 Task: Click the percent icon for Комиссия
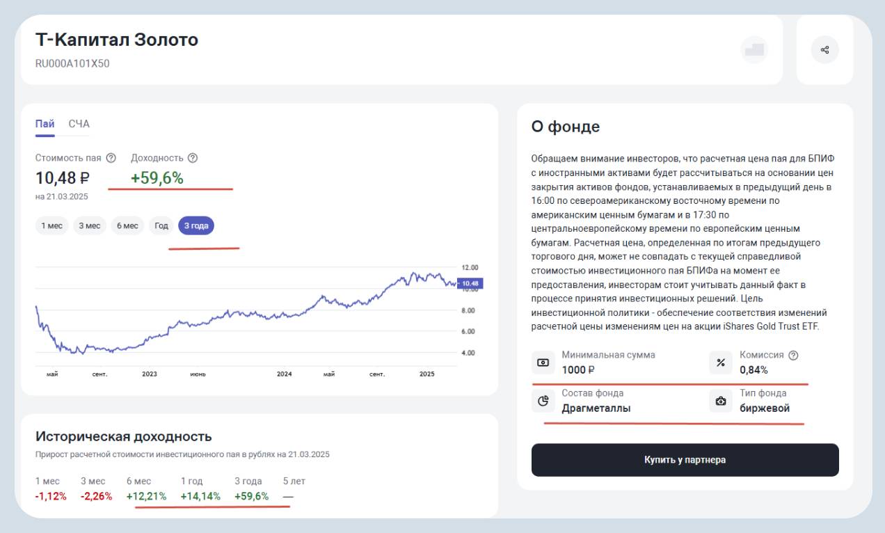pyautogui.click(x=721, y=363)
